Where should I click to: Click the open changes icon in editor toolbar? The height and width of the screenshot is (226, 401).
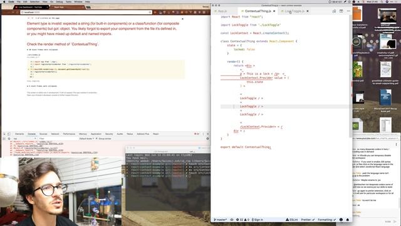tap(334, 11)
